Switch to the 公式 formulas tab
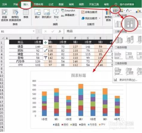This screenshot has width=142, height=133. 51,4
